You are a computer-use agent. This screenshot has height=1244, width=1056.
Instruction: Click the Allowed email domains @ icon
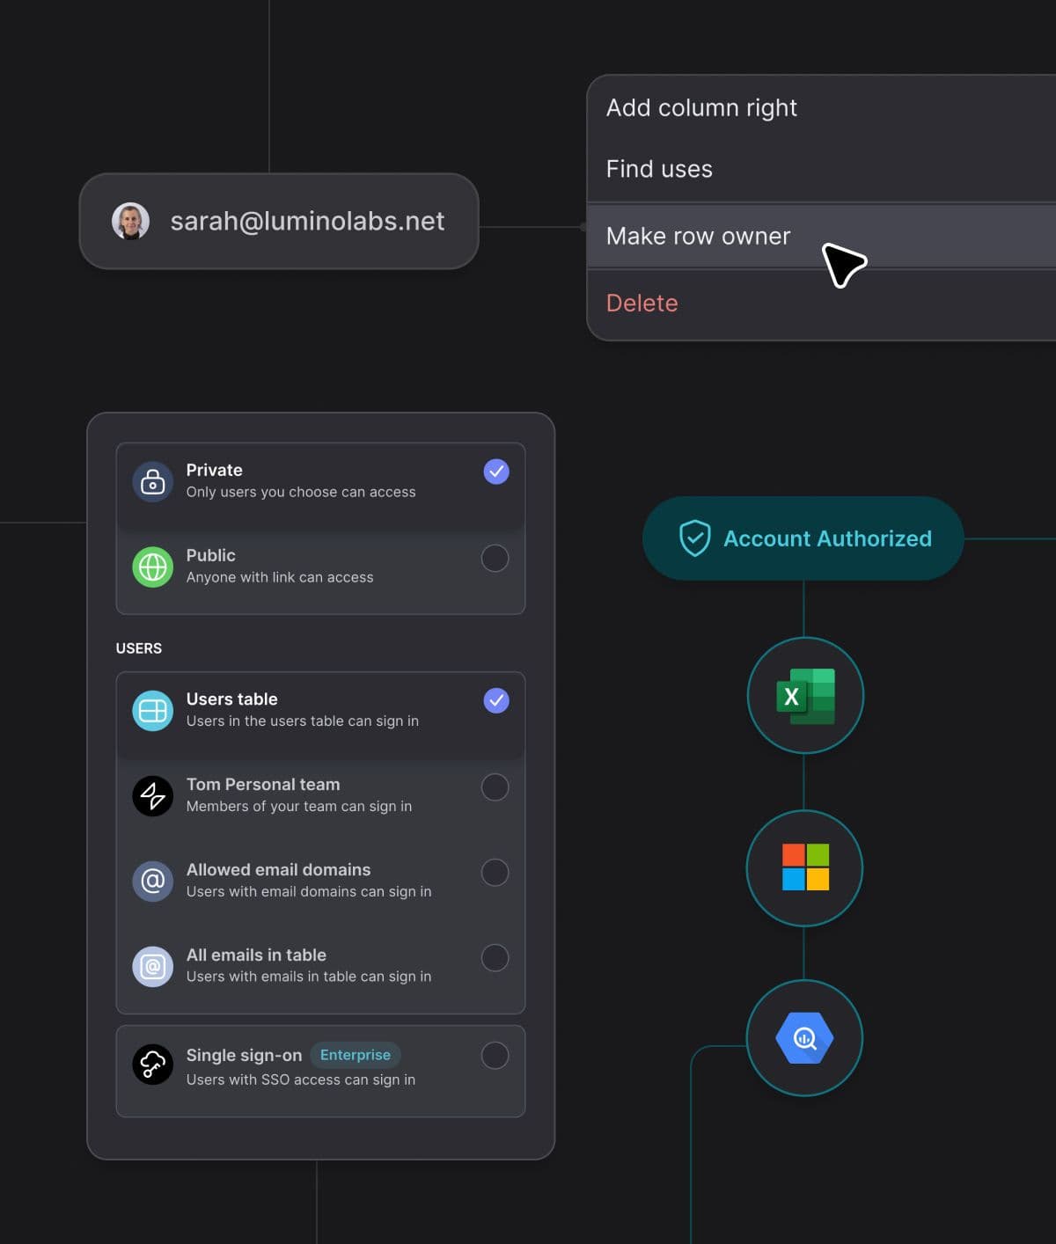153,882
